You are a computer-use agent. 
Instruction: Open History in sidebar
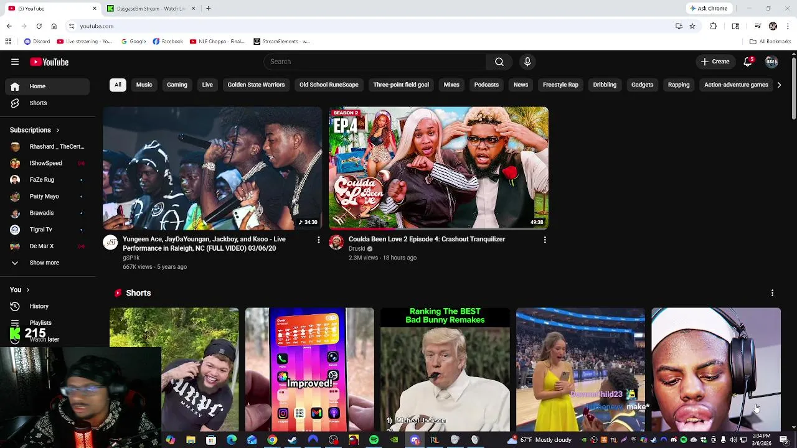pyautogui.click(x=47, y=306)
